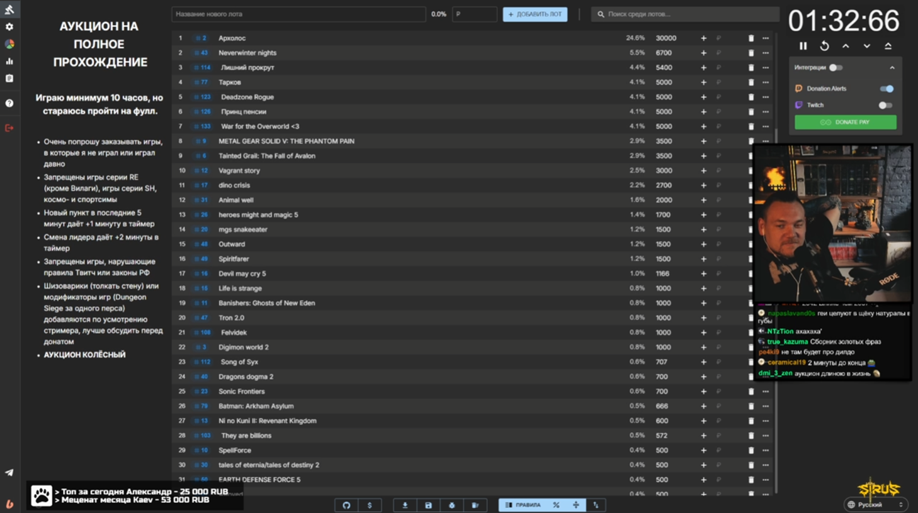Open the three-dot menu for Batman: Arkham Asylum
The image size is (918, 513).
pos(766,406)
